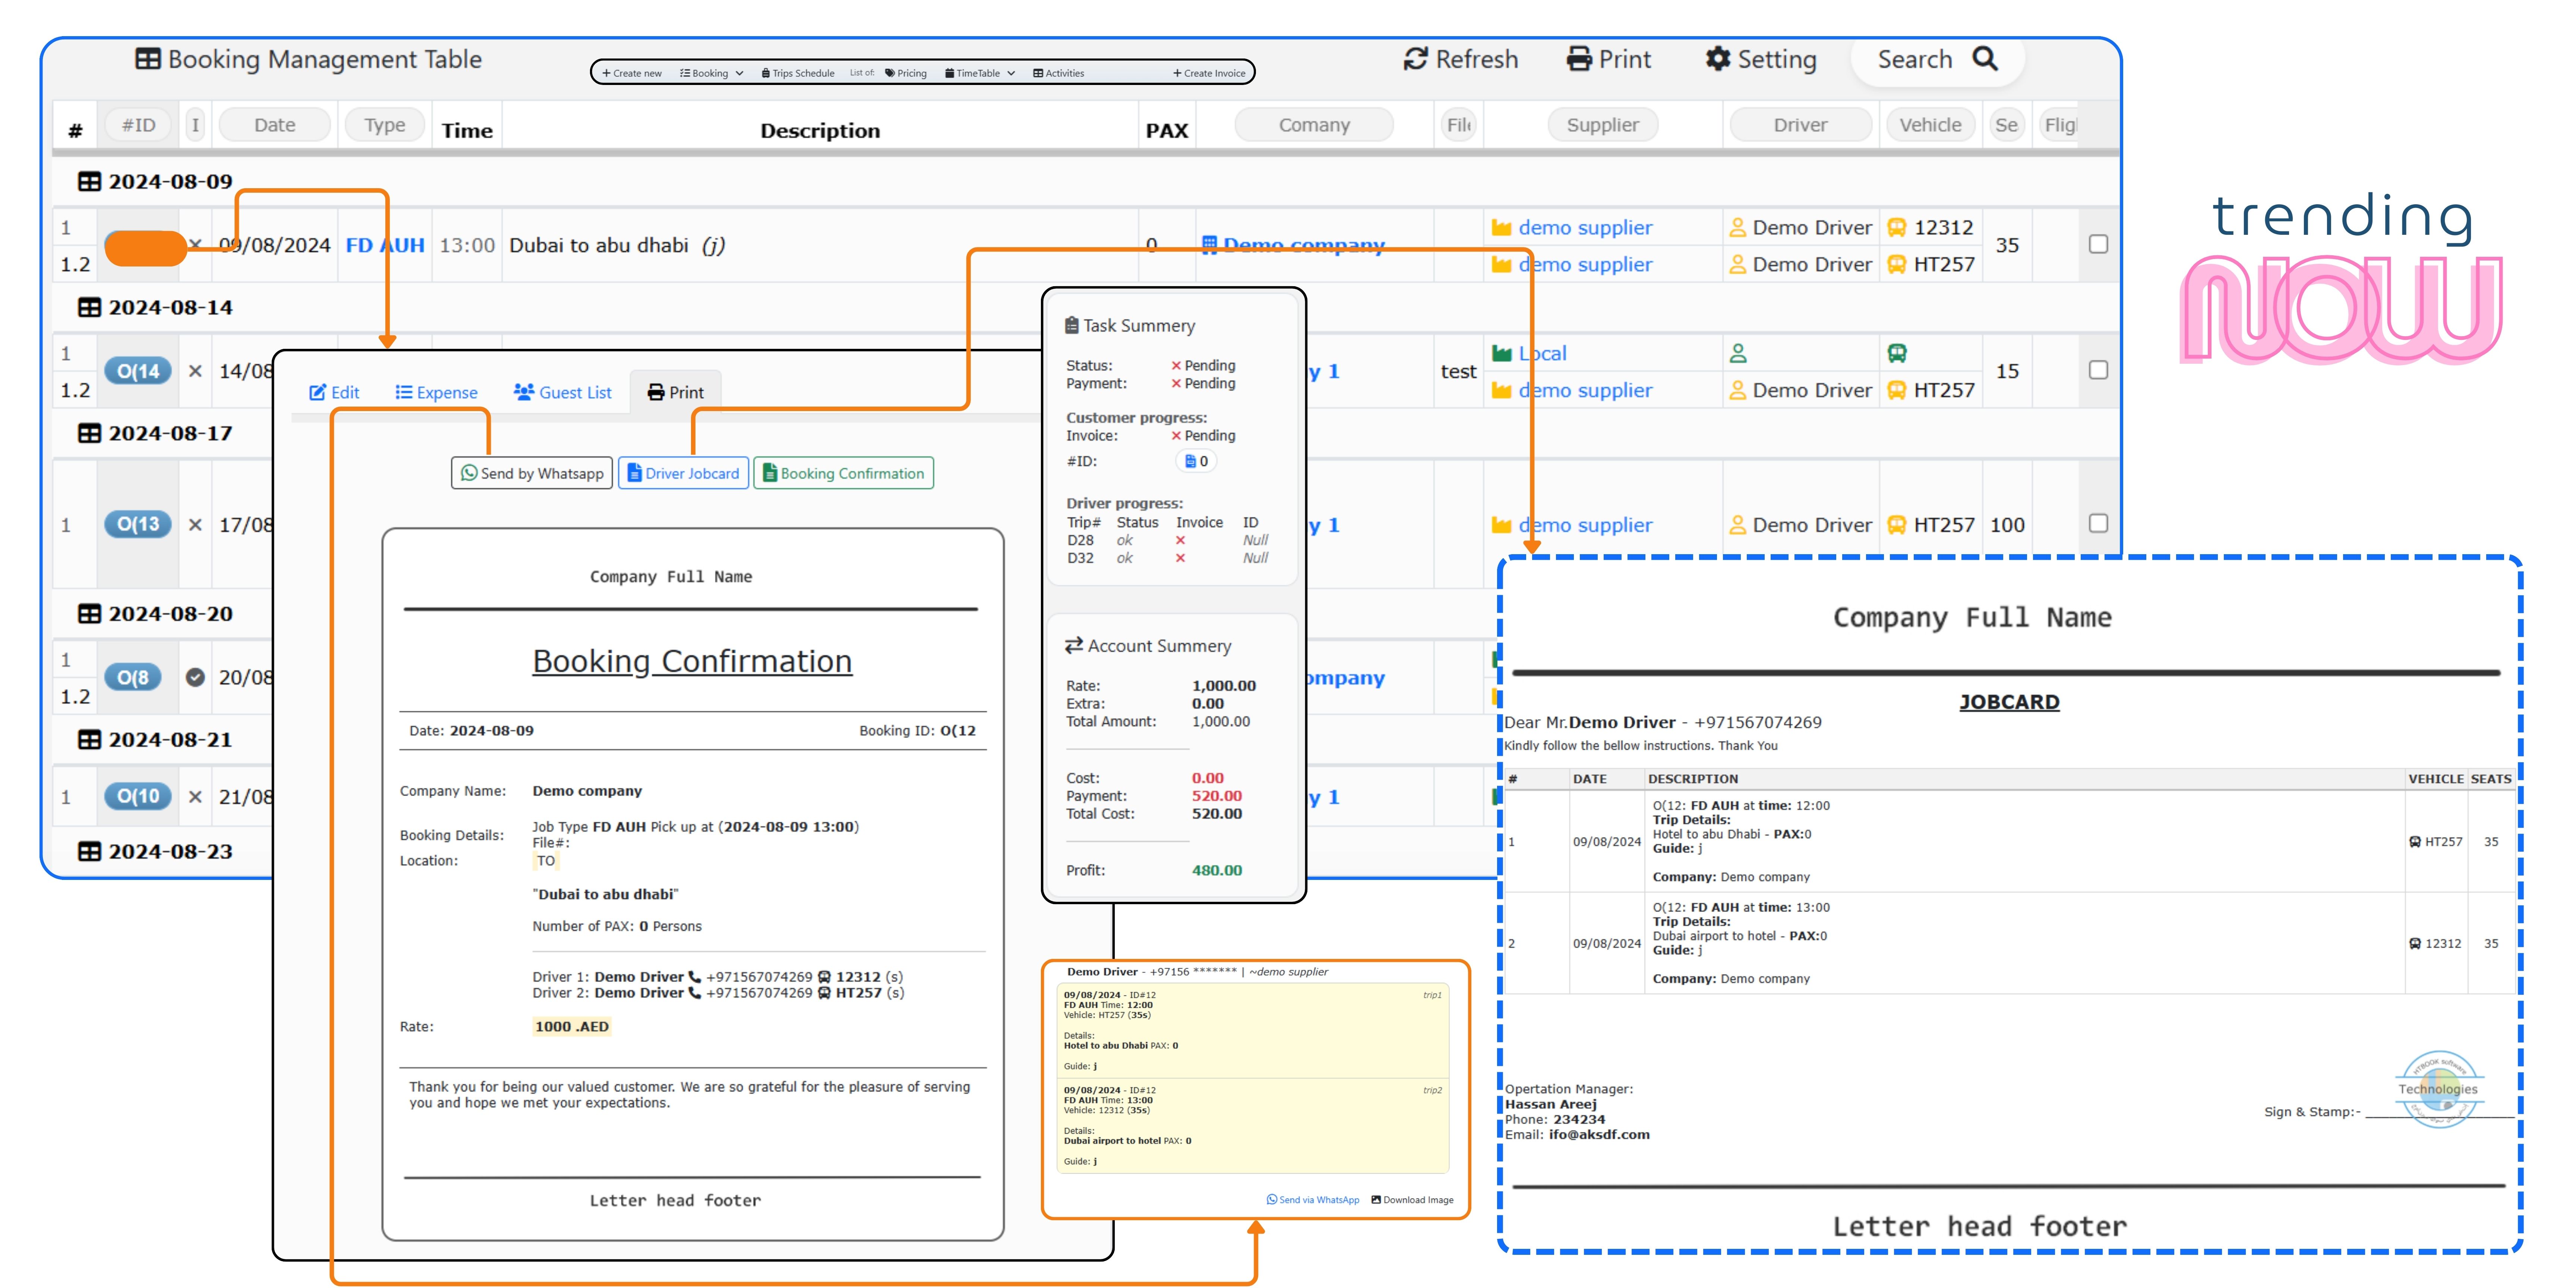2576x1288 pixels.
Task: Click the Driver Jobcard button
Action: point(683,473)
